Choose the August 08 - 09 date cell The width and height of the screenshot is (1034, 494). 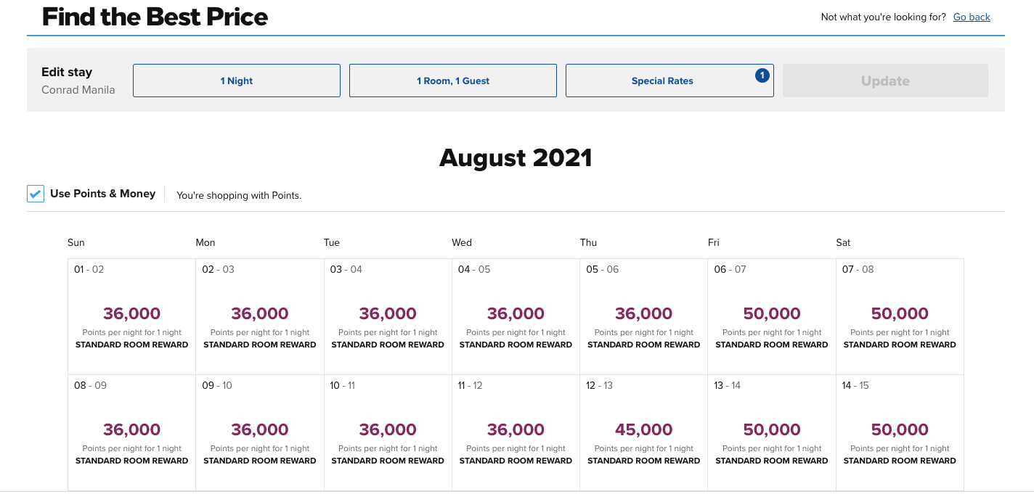[x=132, y=432]
